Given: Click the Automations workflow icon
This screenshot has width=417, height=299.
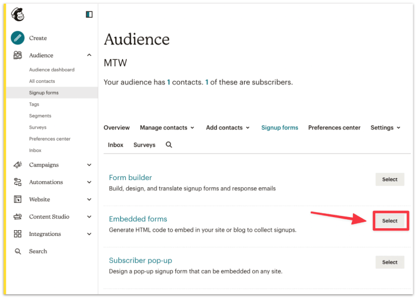Looking at the screenshot, I should 18,182.
